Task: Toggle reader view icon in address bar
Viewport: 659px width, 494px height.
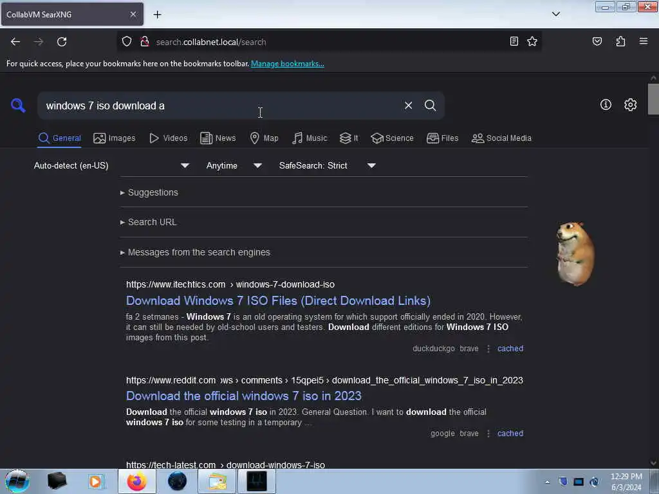Action: coord(514,41)
